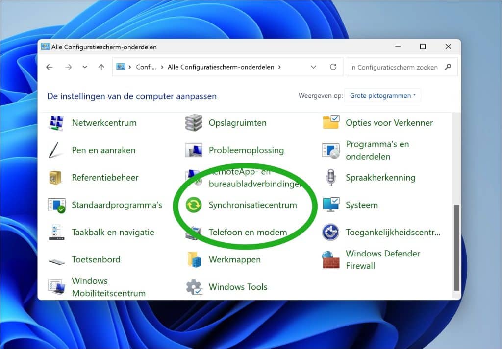Open the Opslagruimten text link

(x=238, y=123)
